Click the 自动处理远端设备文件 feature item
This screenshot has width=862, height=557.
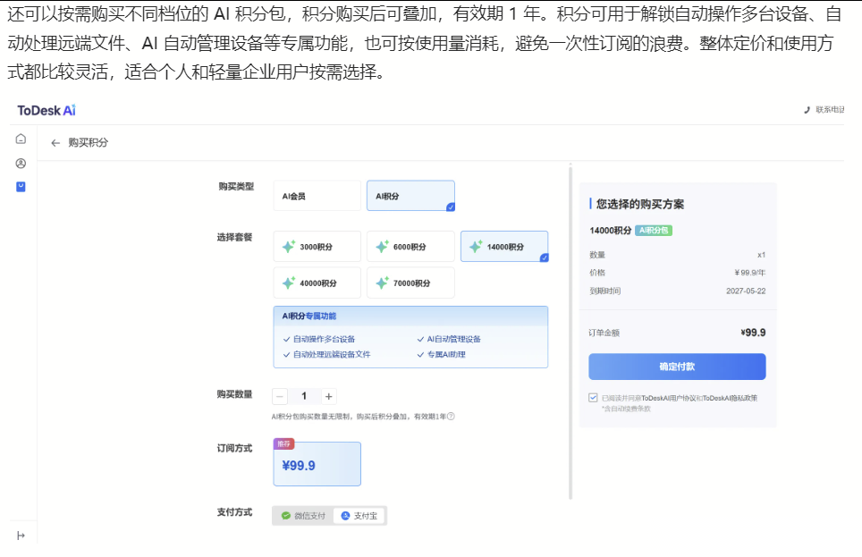tap(326, 355)
